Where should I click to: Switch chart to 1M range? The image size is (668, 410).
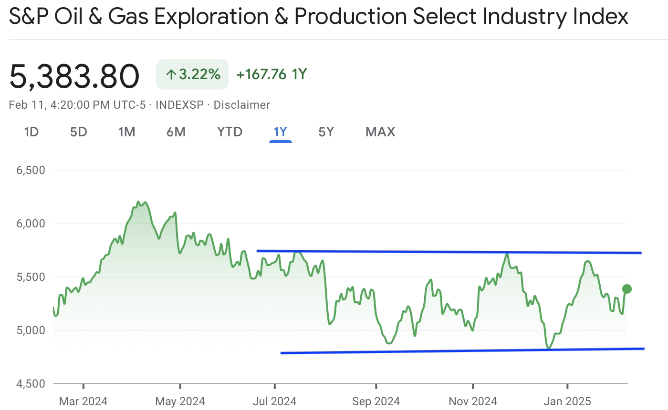click(127, 132)
